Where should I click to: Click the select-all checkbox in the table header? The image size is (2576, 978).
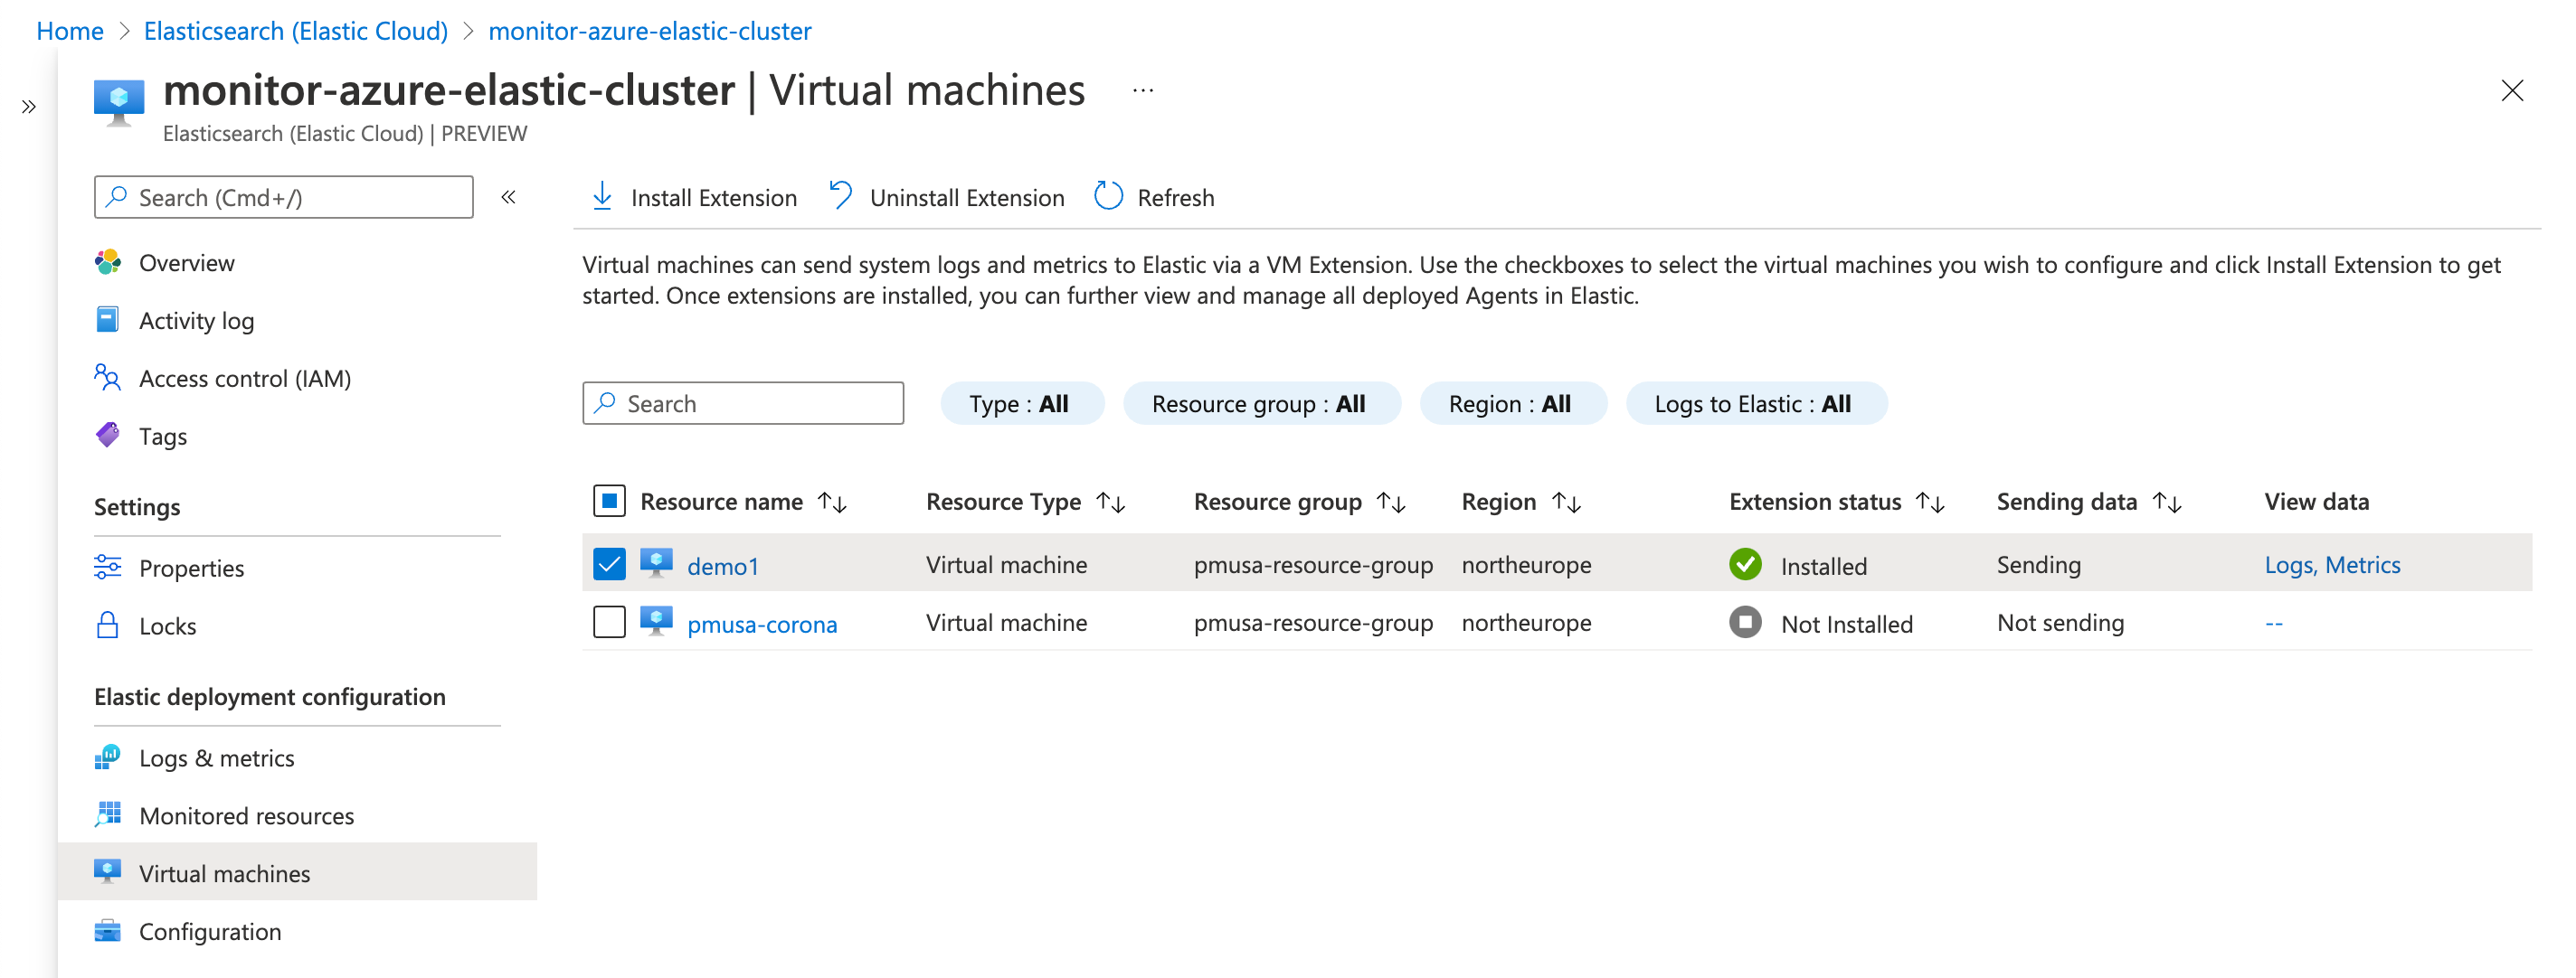[x=609, y=501]
